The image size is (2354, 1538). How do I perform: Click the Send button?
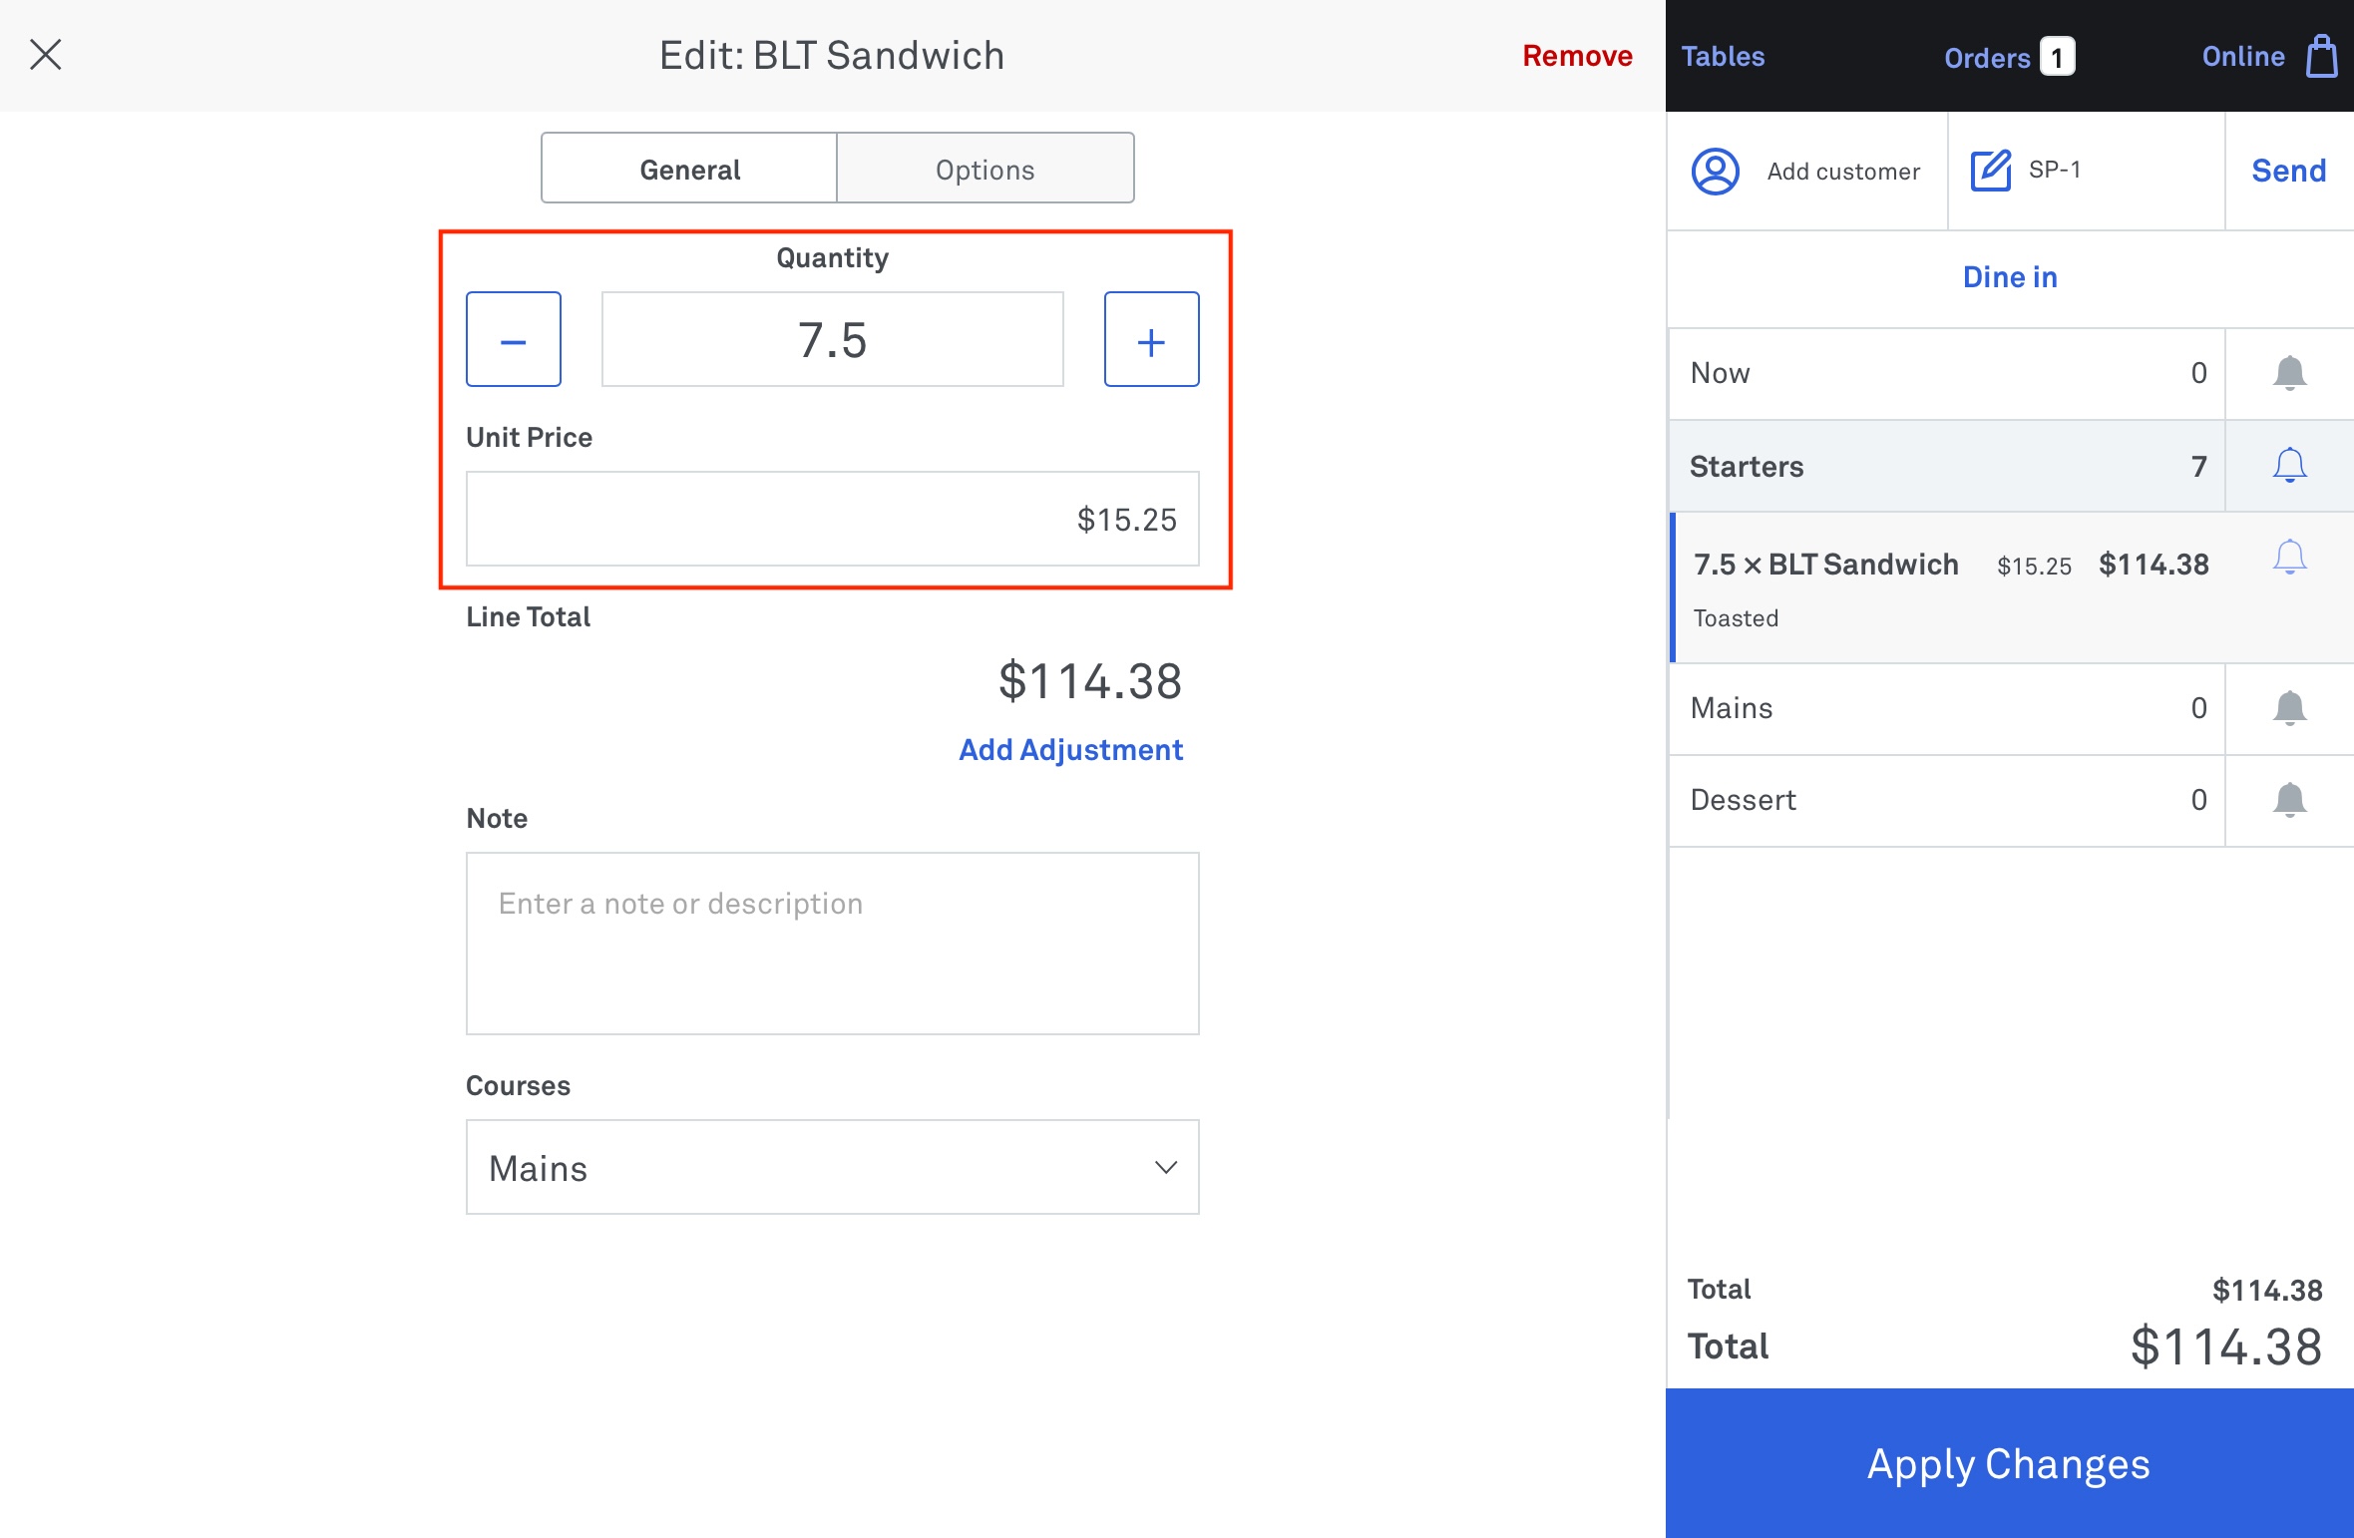point(2288,171)
